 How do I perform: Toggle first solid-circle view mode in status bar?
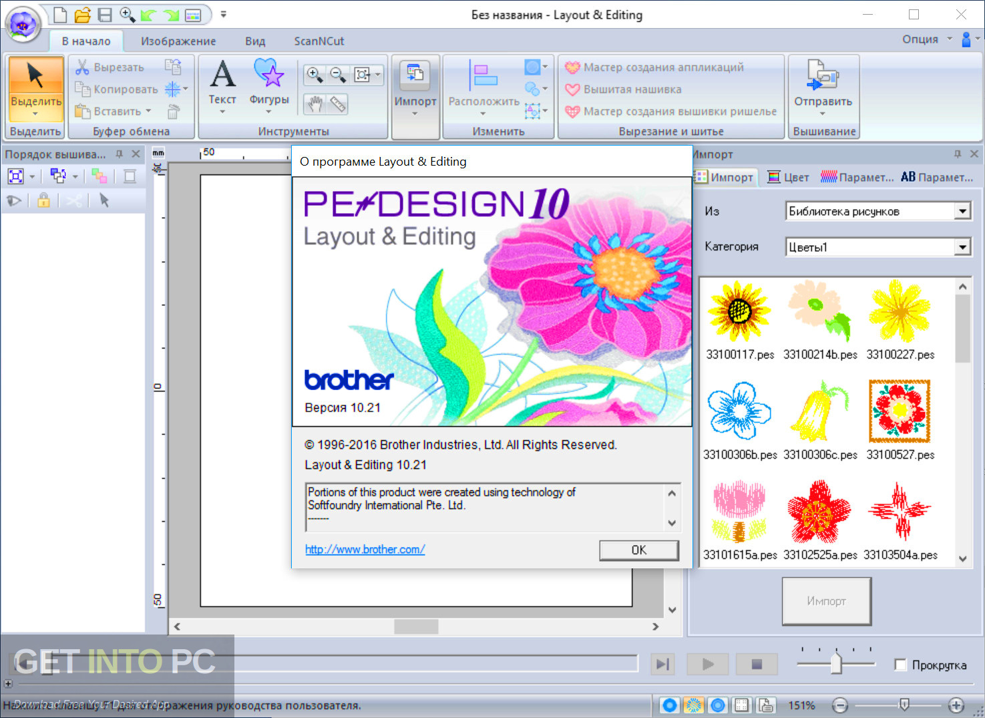669,705
